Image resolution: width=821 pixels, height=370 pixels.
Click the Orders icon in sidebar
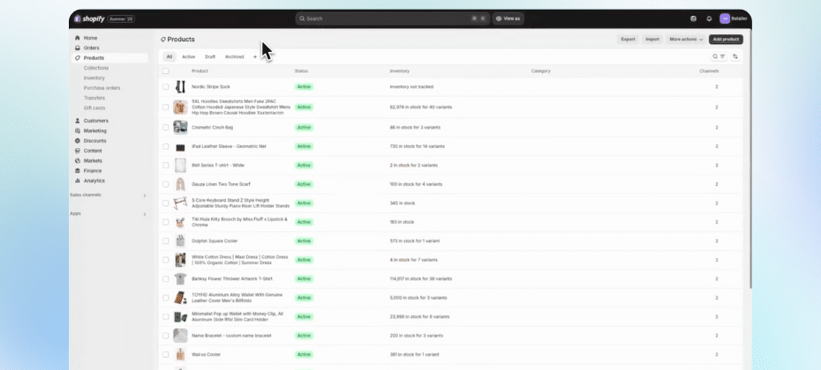point(78,48)
